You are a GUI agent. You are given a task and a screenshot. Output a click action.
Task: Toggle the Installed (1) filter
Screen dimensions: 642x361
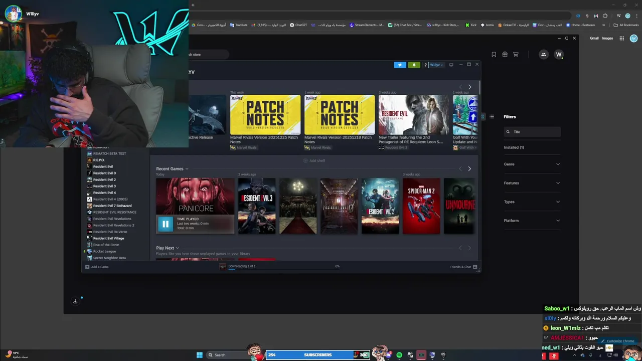coord(514,147)
